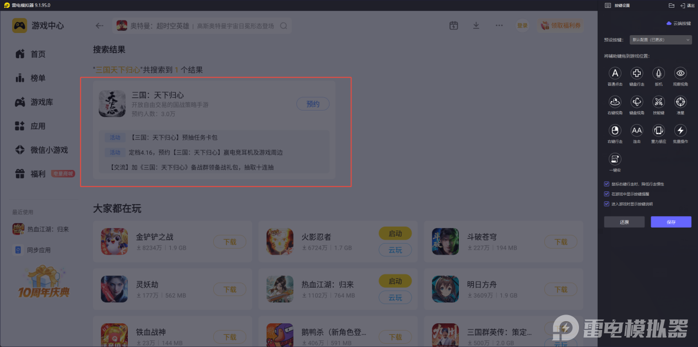The height and width of the screenshot is (347, 698).
Task: Open 三国:天下归心 game icon
Action: point(112,103)
